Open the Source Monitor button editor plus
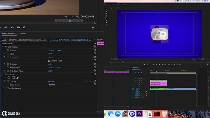This screenshot has height=118, width=210. [x=93, y=28]
